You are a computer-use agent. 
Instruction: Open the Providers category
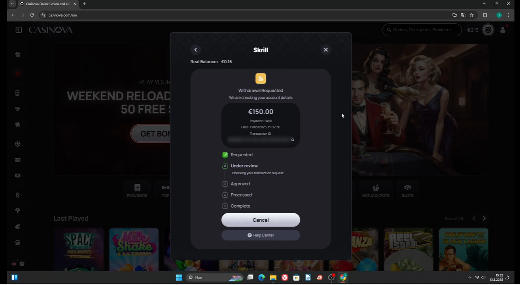tap(137, 191)
